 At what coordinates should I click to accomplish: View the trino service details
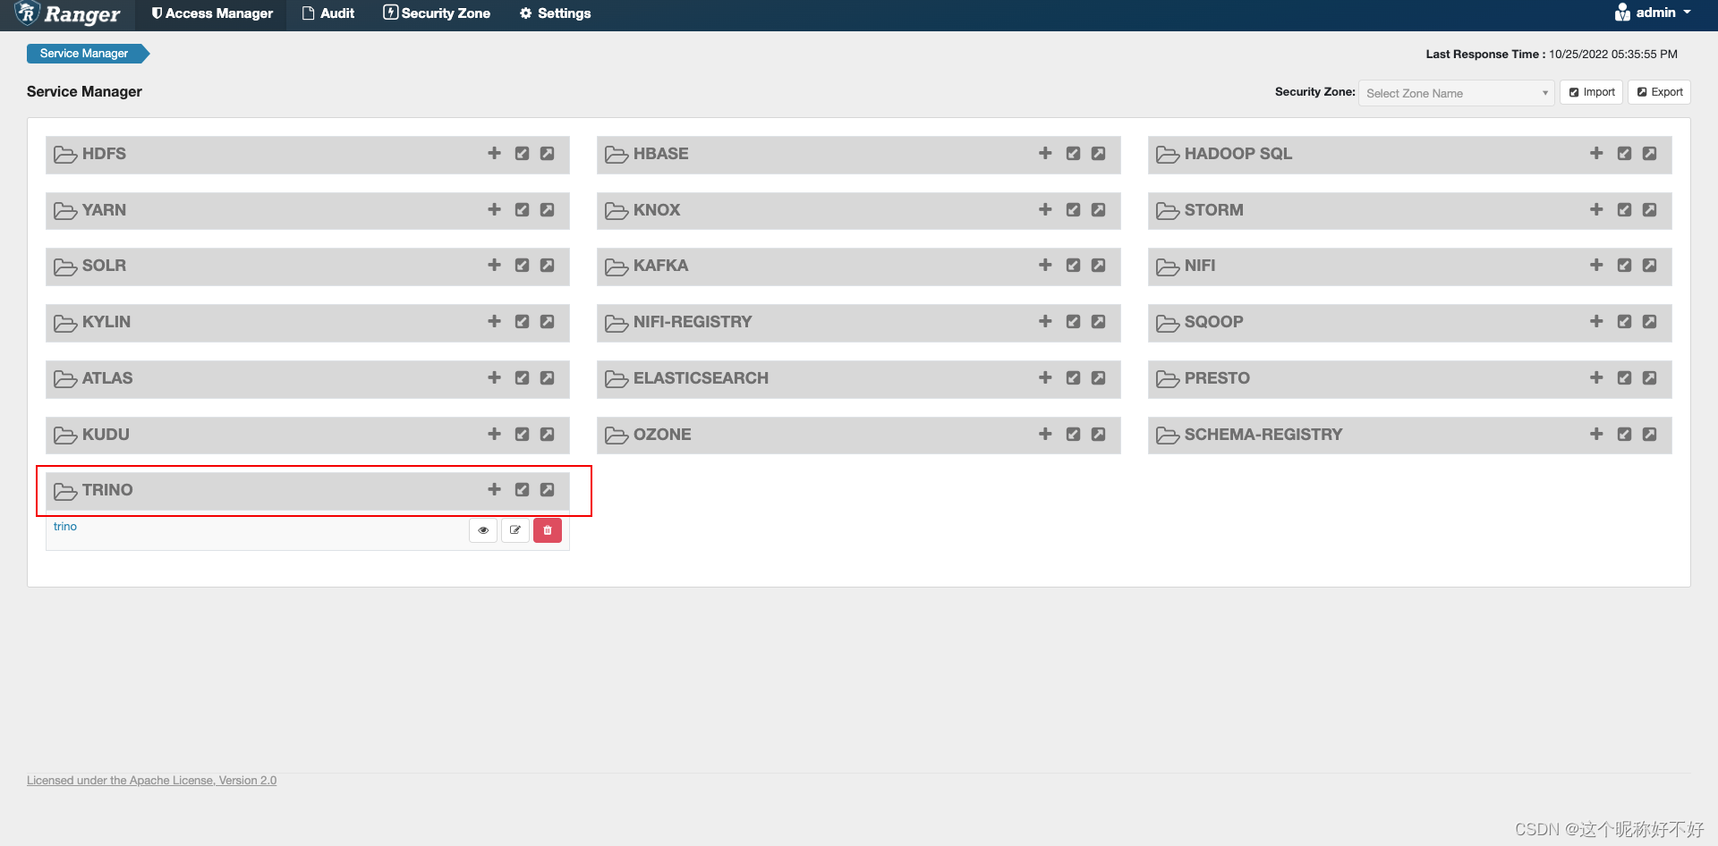483,530
